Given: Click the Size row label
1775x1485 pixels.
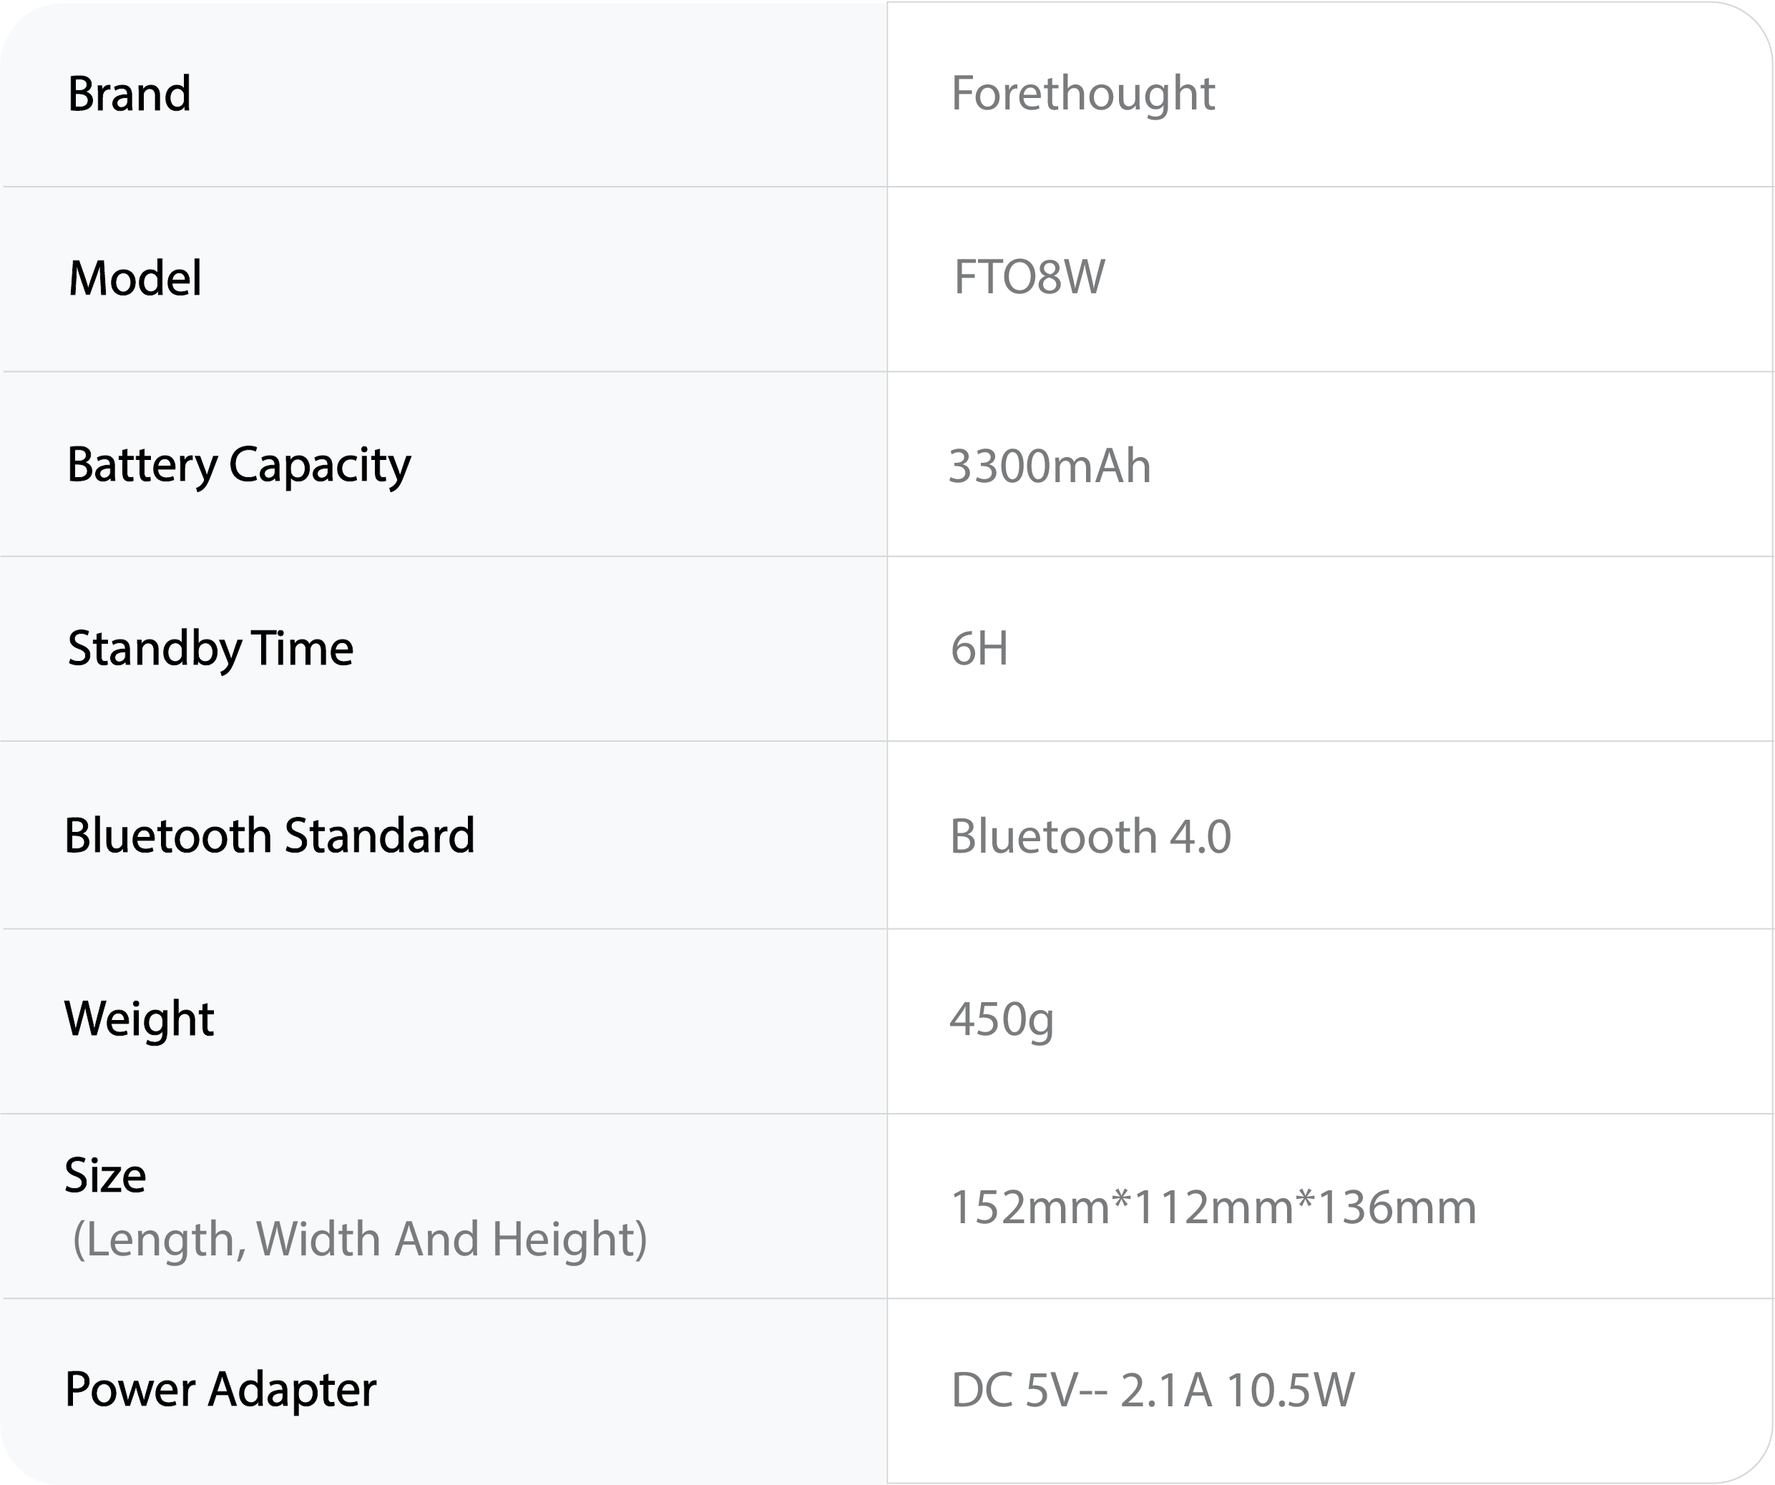Looking at the screenshot, I should pos(106,1176).
